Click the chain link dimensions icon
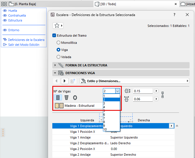The width and height of the screenshot is (195, 158). [x=162, y=95]
